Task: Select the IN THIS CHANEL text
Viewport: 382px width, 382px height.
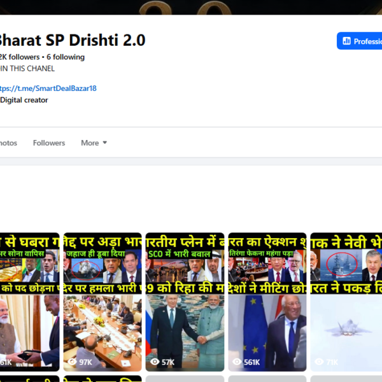Action: point(27,69)
